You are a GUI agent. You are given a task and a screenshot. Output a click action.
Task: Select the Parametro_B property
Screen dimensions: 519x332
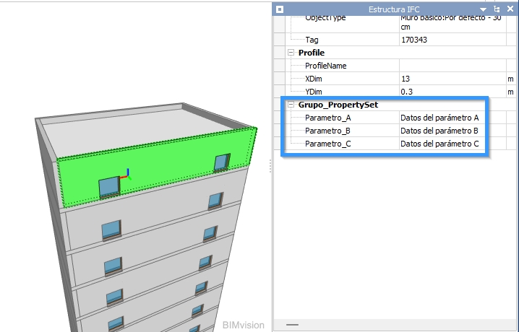[x=328, y=131]
